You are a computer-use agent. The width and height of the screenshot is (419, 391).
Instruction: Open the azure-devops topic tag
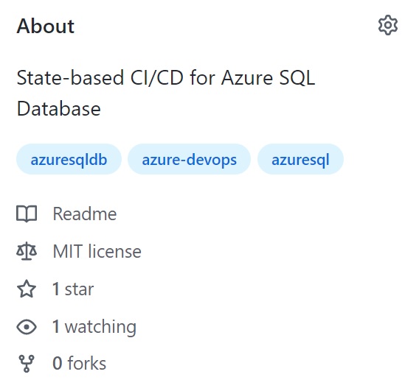click(189, 159)
